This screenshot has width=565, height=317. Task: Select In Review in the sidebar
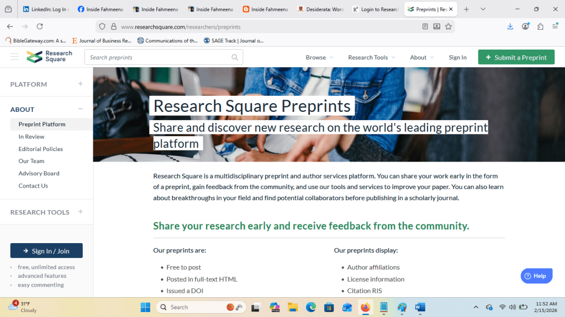click(x=31, y=137)
